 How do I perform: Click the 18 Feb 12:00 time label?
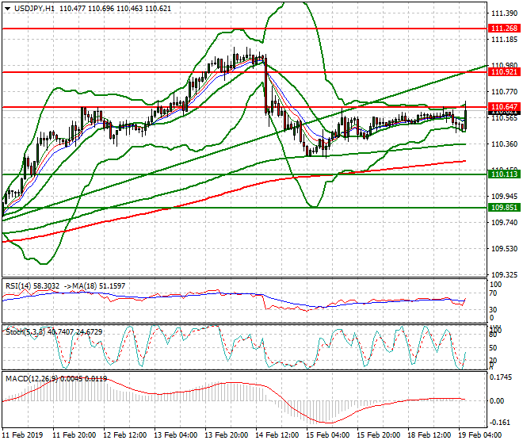[x=429, y=435]
